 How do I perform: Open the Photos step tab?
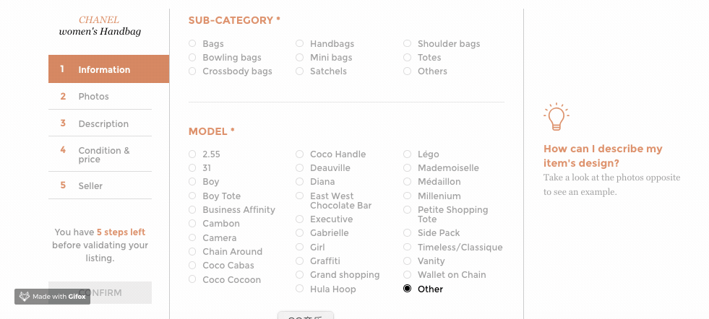(100, 96)
